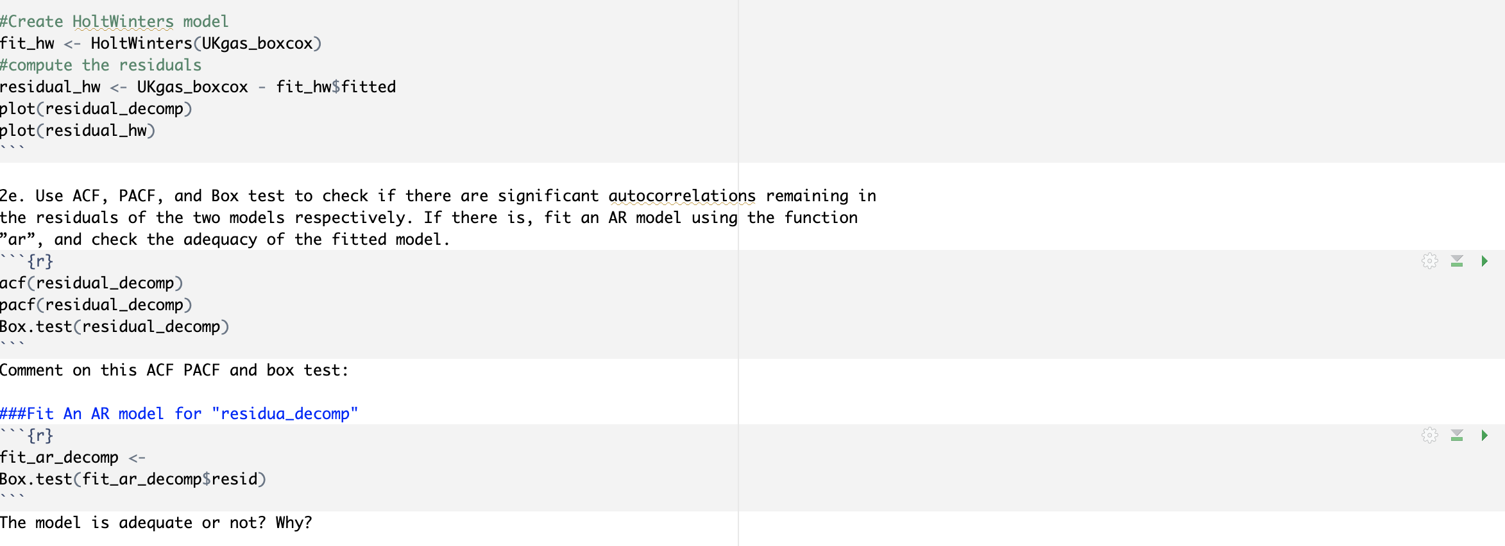Open chunk options gear for the AR model chunk
1505x546 pixels.
point(1429,435)
